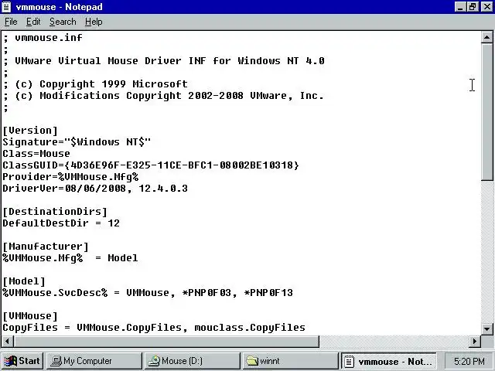
Task: Click the vertical scrollbar track below the thumb
Action: [x=487, y=251]
